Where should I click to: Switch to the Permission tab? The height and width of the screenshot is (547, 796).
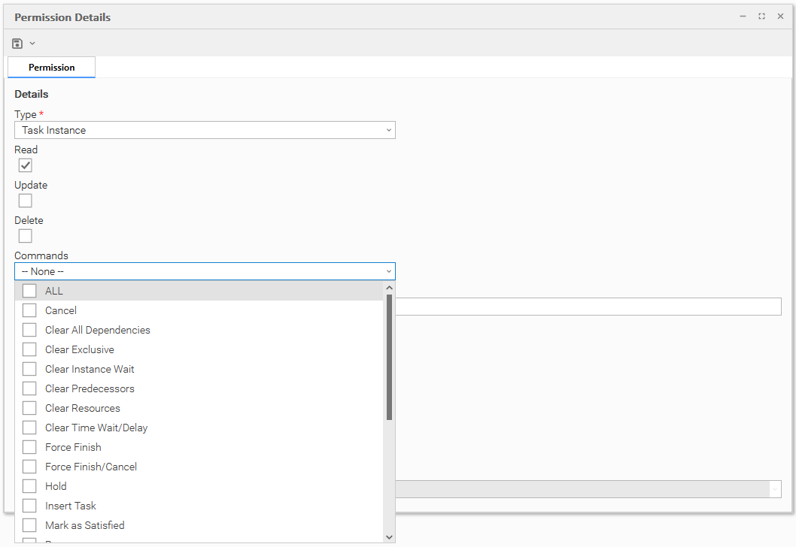51,68
